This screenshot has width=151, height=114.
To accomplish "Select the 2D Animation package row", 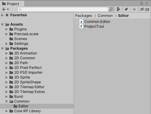I will tap(37, 53).
